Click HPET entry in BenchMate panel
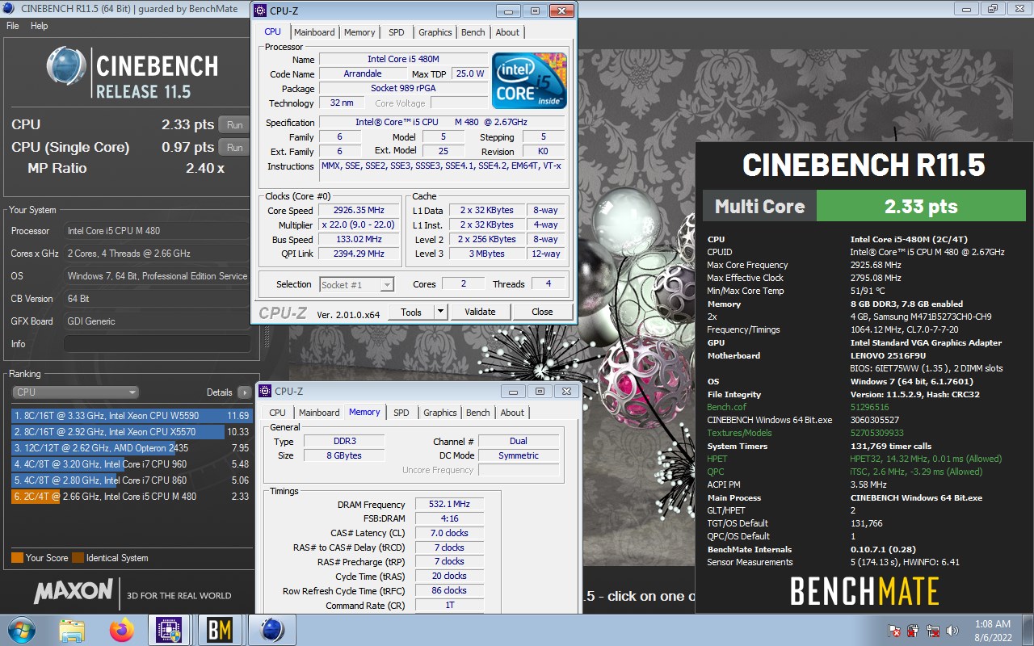 click(x=717, y=459)
